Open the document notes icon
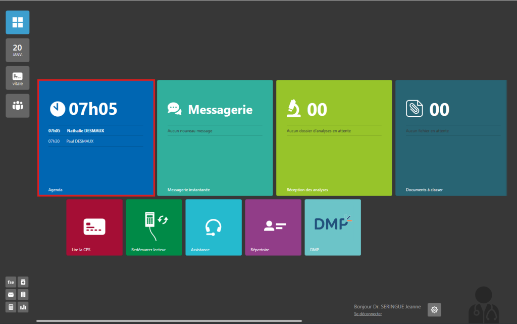517x324 pixels. pyautogui.click(x=23, y=294)
